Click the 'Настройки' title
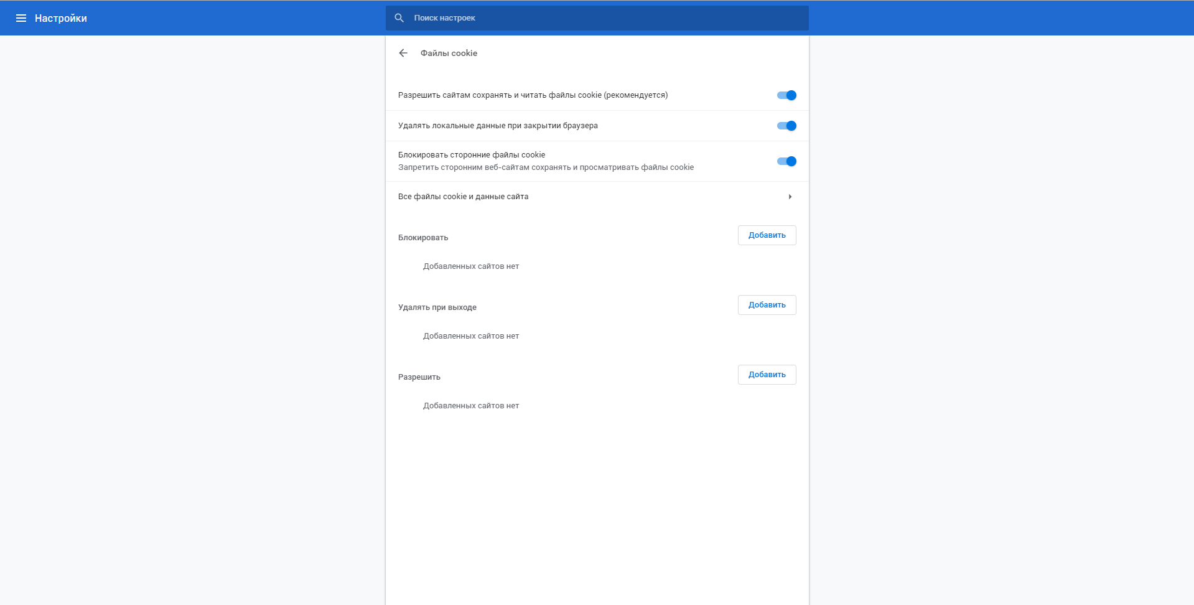 tap(61, 18)
